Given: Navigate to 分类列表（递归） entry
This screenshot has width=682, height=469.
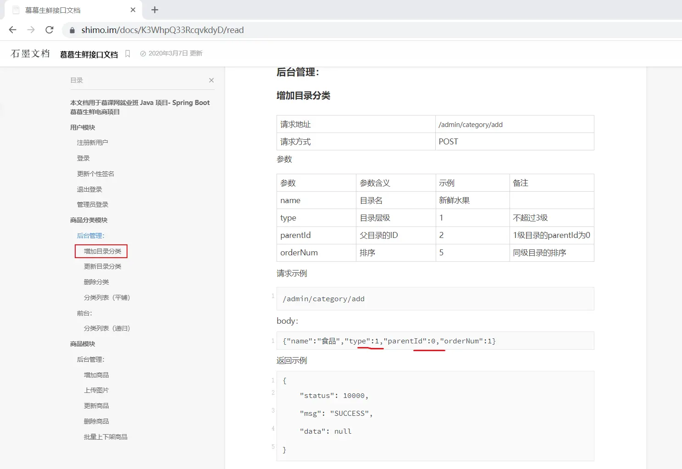Looking at the screenshot, I should (107, 328).
